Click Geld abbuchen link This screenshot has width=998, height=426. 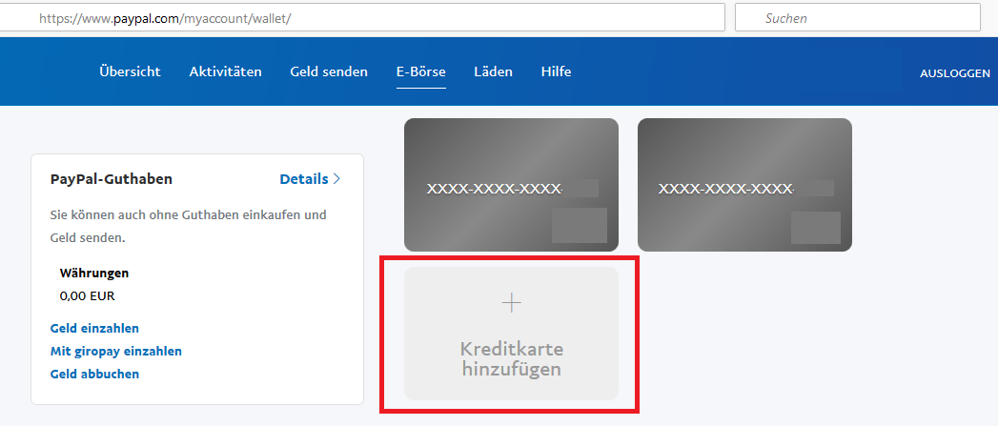[94, 375]
